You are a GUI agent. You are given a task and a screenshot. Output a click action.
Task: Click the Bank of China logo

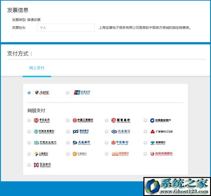pyautogui.click(x=42, y=120)
